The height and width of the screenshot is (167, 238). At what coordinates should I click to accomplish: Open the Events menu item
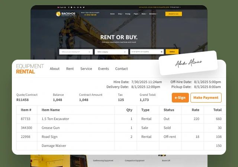[103, 69]
